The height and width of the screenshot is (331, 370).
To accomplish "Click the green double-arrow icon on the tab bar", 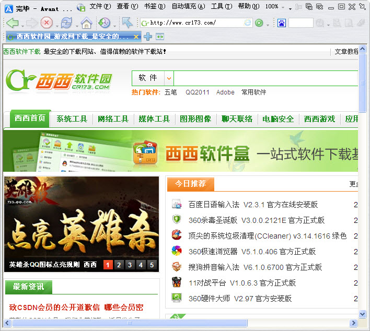I will (x=160, y=37).
